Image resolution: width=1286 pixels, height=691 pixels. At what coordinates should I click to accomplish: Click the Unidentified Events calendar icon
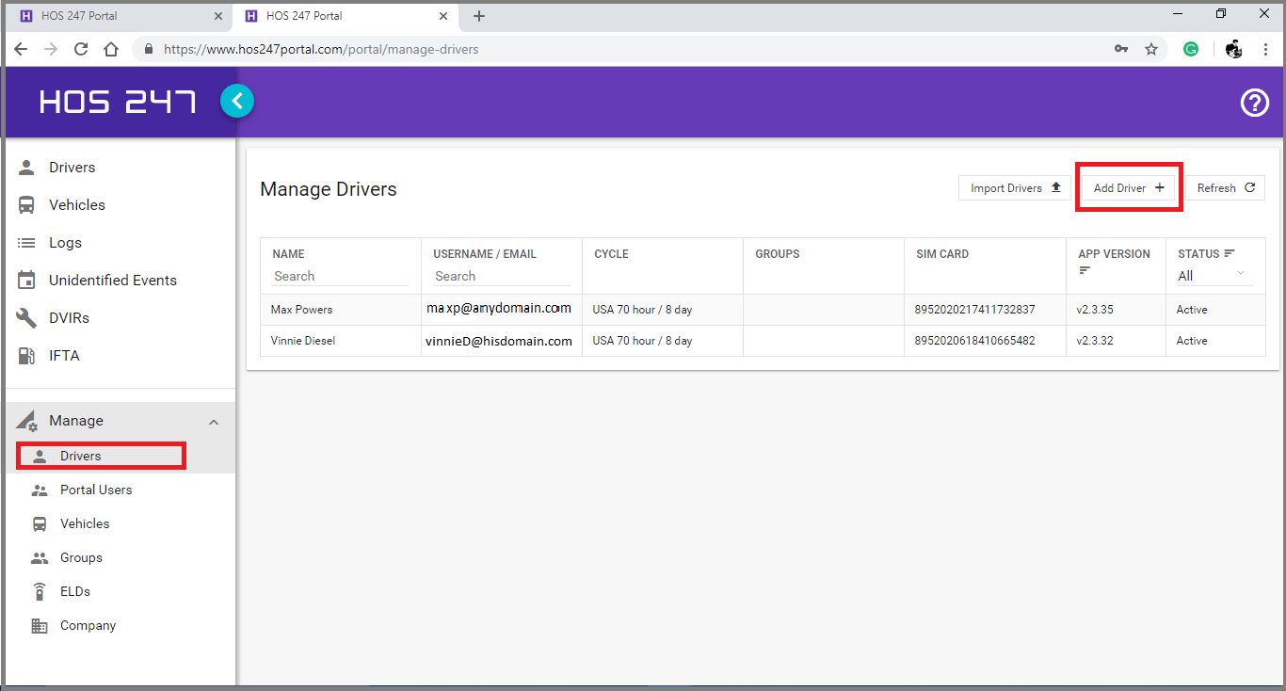click(28, 280)
